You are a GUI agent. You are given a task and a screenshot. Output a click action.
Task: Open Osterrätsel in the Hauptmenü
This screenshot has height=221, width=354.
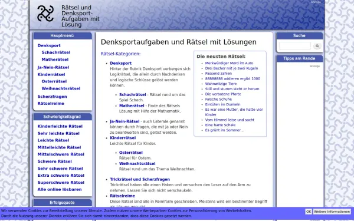pos(54,81)
